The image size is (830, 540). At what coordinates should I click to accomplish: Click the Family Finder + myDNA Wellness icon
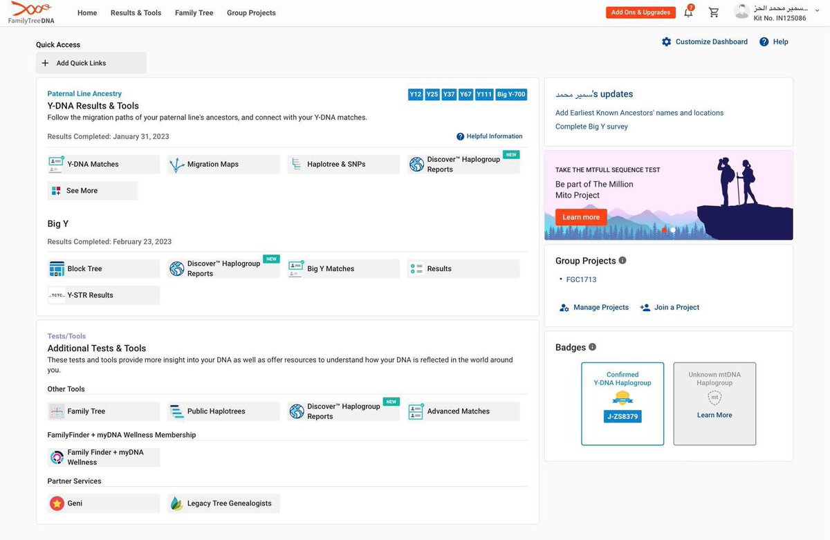tap(57, 458)
